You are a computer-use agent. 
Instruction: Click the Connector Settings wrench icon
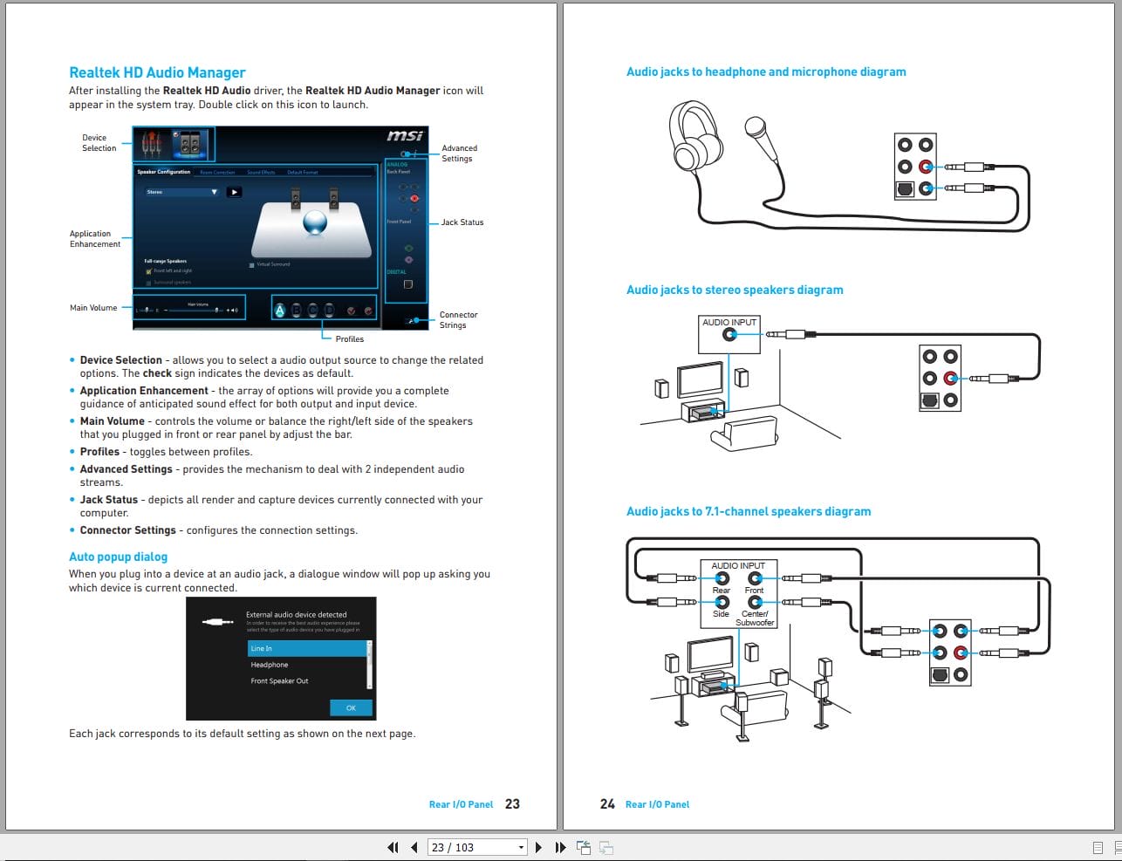(412, 320)
